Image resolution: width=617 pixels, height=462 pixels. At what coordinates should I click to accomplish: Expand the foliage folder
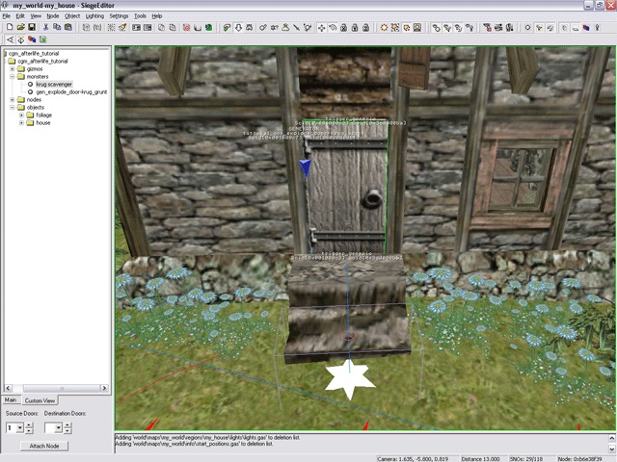pyautogui.click(x=21, y=115)
